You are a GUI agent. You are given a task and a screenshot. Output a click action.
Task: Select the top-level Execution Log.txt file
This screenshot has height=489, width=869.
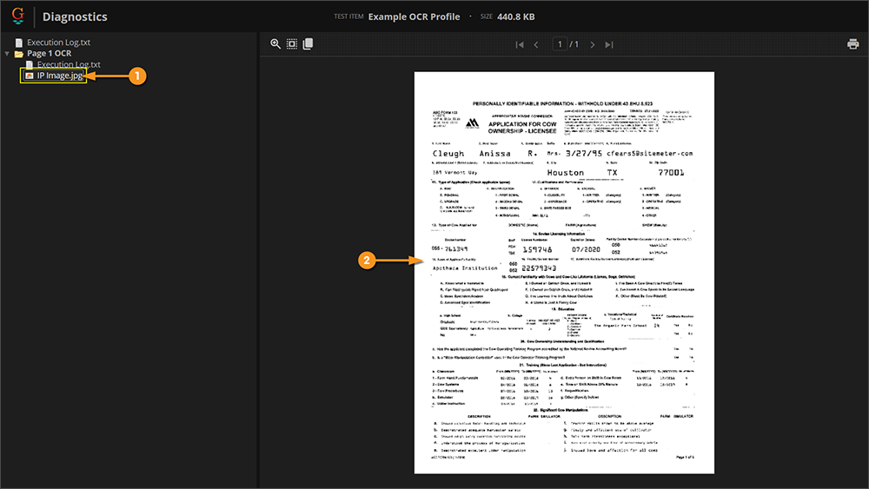tap(57, 42)
